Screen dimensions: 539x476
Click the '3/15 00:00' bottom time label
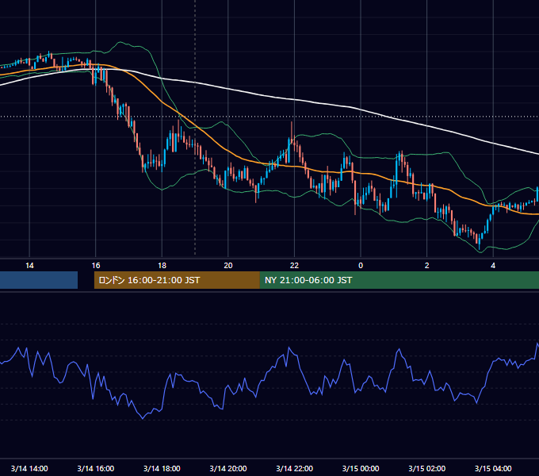(361, 468)
